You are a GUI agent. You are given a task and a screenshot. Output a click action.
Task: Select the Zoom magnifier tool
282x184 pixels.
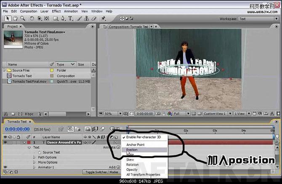23,19
